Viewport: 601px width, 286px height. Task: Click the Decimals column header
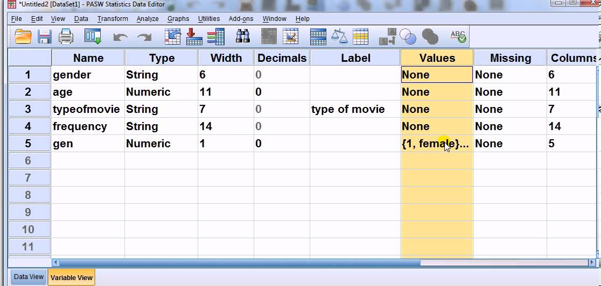tap(282, 58)
